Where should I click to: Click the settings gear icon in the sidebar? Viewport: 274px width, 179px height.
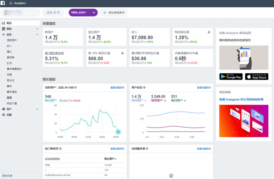tap(4, 115)
